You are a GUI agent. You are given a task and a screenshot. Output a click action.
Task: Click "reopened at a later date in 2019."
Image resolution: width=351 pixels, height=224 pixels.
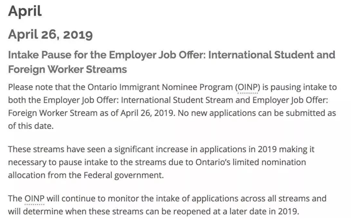point(238,211)
